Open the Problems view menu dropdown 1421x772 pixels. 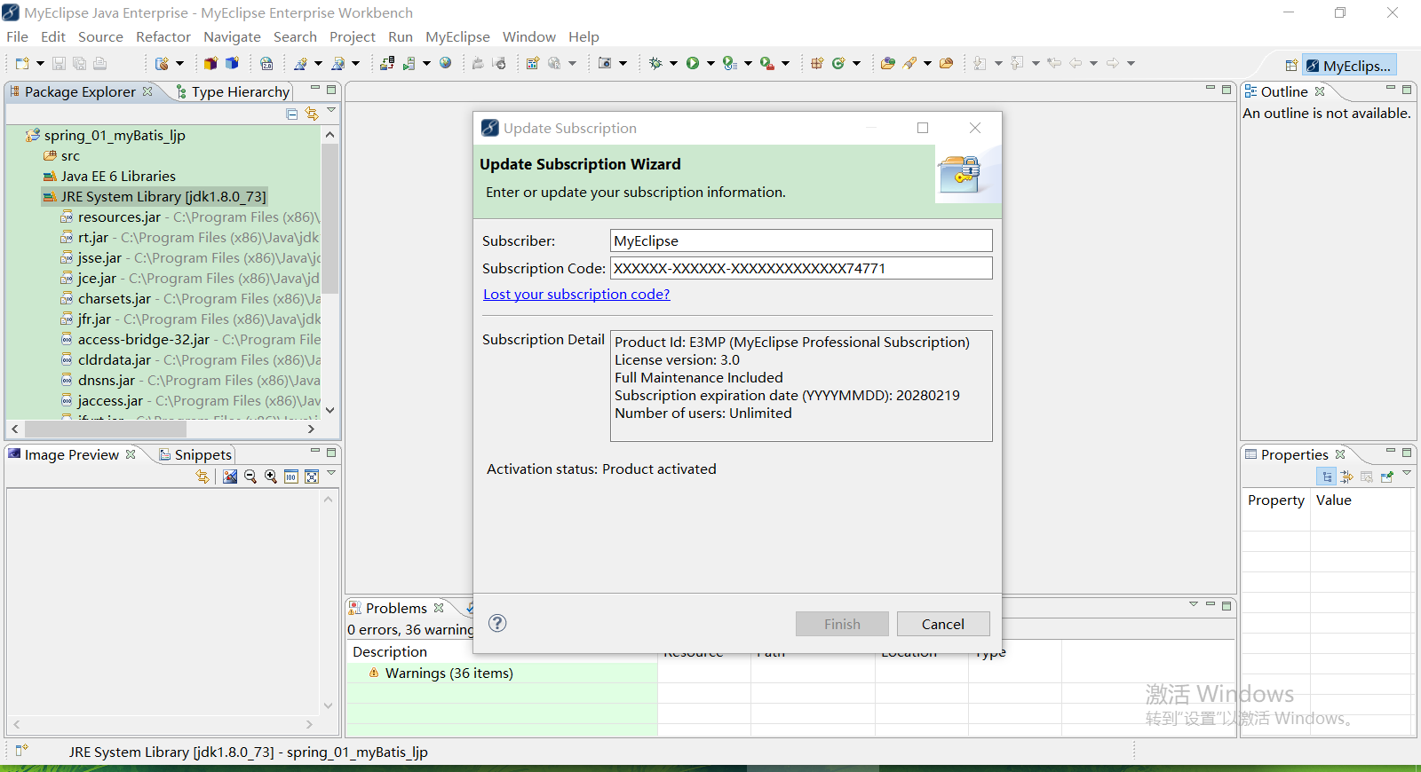coord(1194,604)
